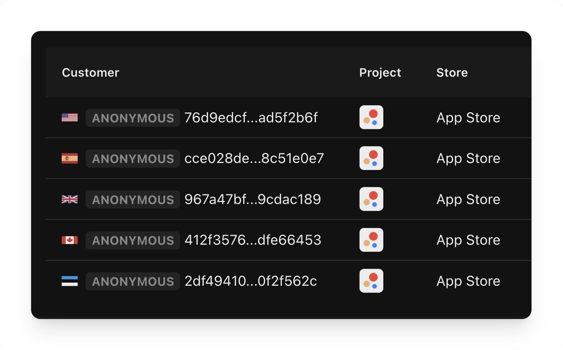Open project icon for customer cce028de
The image size is (563, 350).
(371, 158)
